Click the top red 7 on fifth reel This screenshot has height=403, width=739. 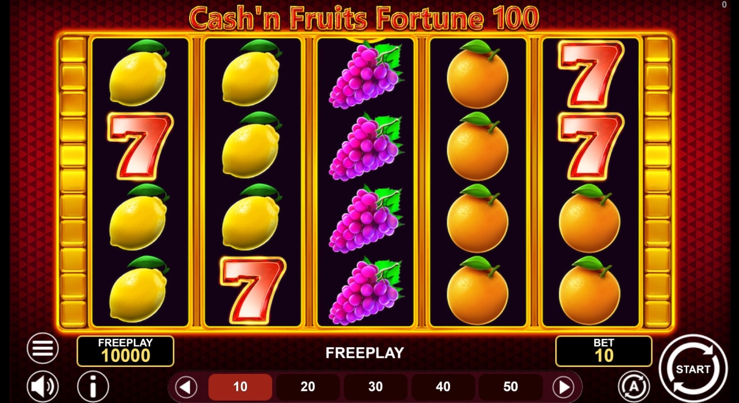point(591,74)
